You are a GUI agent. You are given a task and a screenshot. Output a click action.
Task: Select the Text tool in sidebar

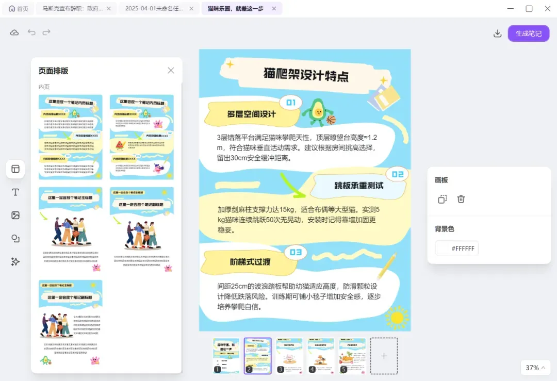15,192
